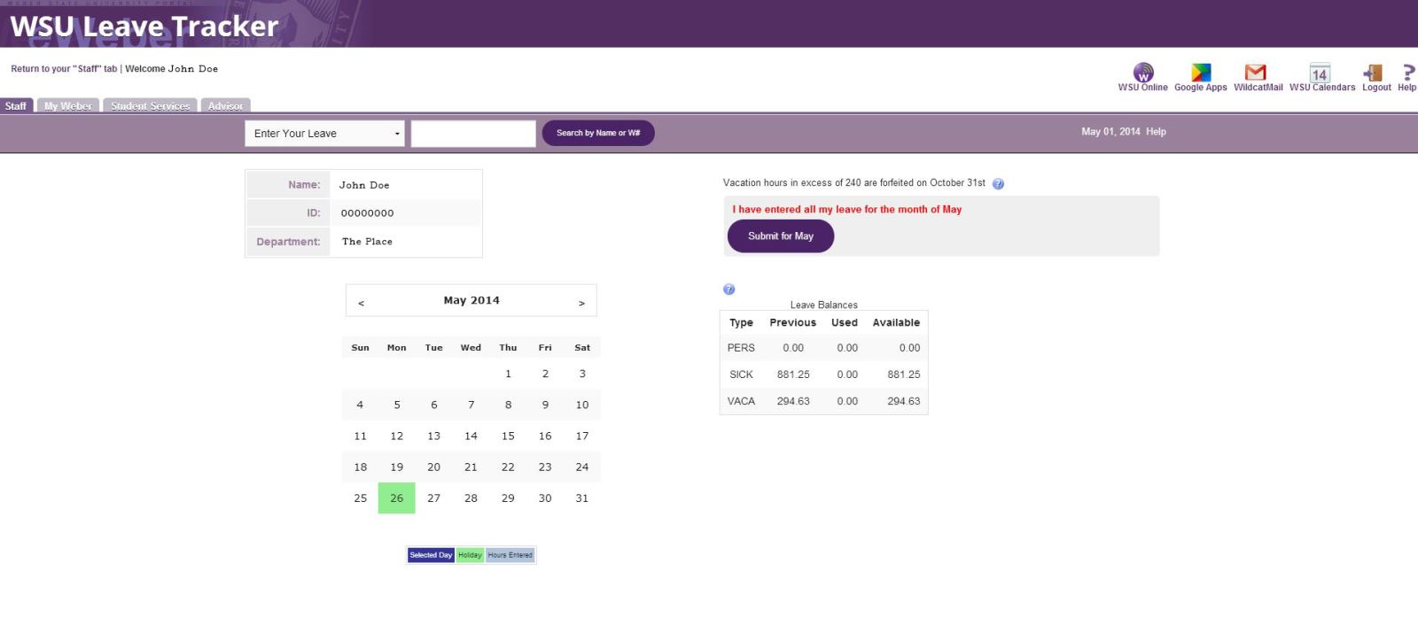Image resolution: width=1418 pixels, height=633 pixels.
Task: Select the Advisor tab
Action: pyautogui.click(x=225, y=106)
